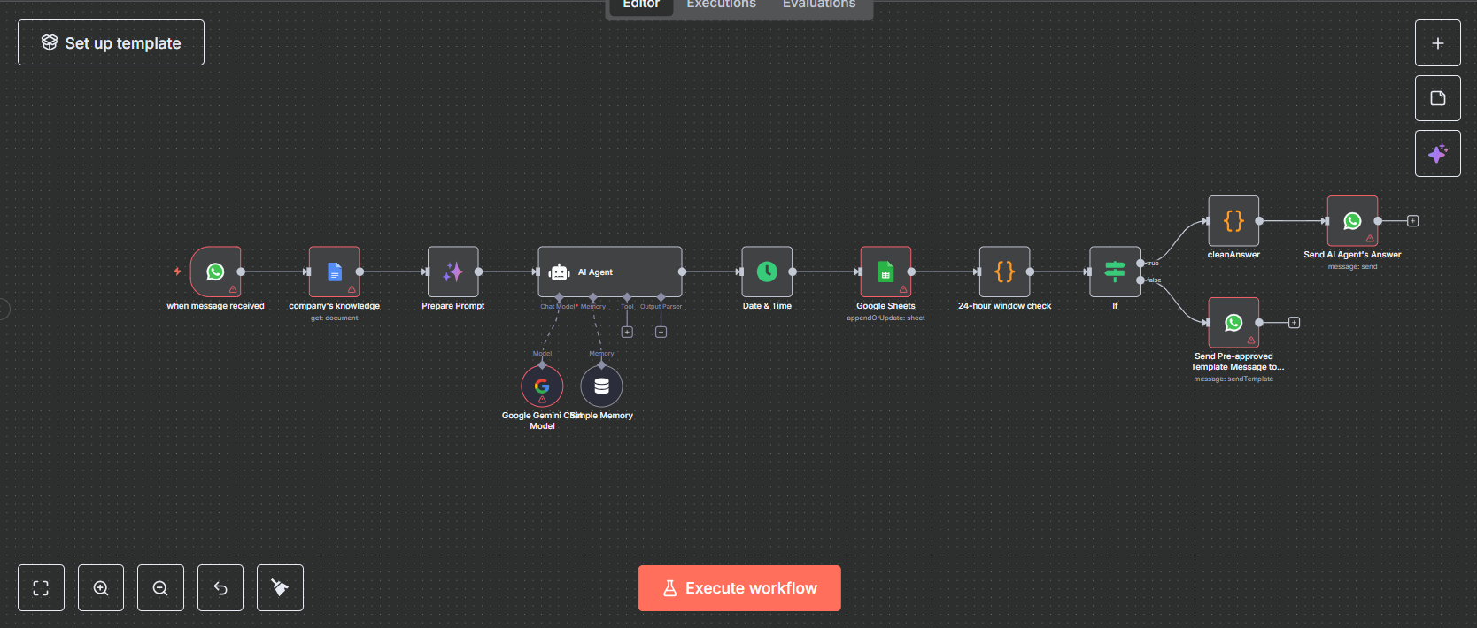Add a sticky note to the canvas
Image resolution: width=1477 pixels, height=628 pixels.
(x=1438, y=98)
